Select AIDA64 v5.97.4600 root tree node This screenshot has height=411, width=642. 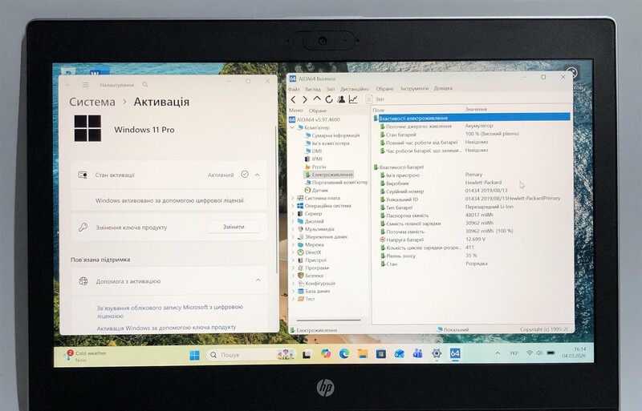click(x=315, y=120)
